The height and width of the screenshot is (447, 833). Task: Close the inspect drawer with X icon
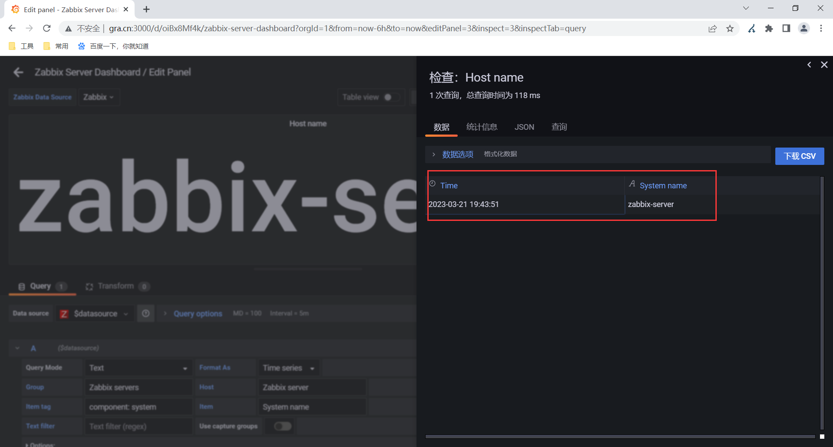(x=824, y=65)
